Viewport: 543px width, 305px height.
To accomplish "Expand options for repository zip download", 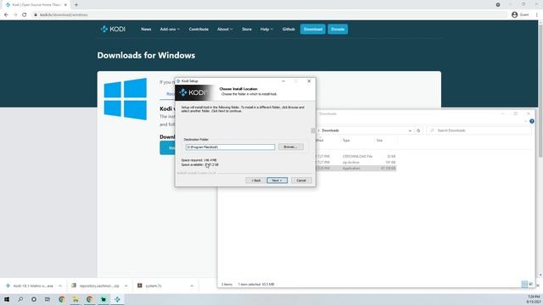I will [x=126, y=286].
